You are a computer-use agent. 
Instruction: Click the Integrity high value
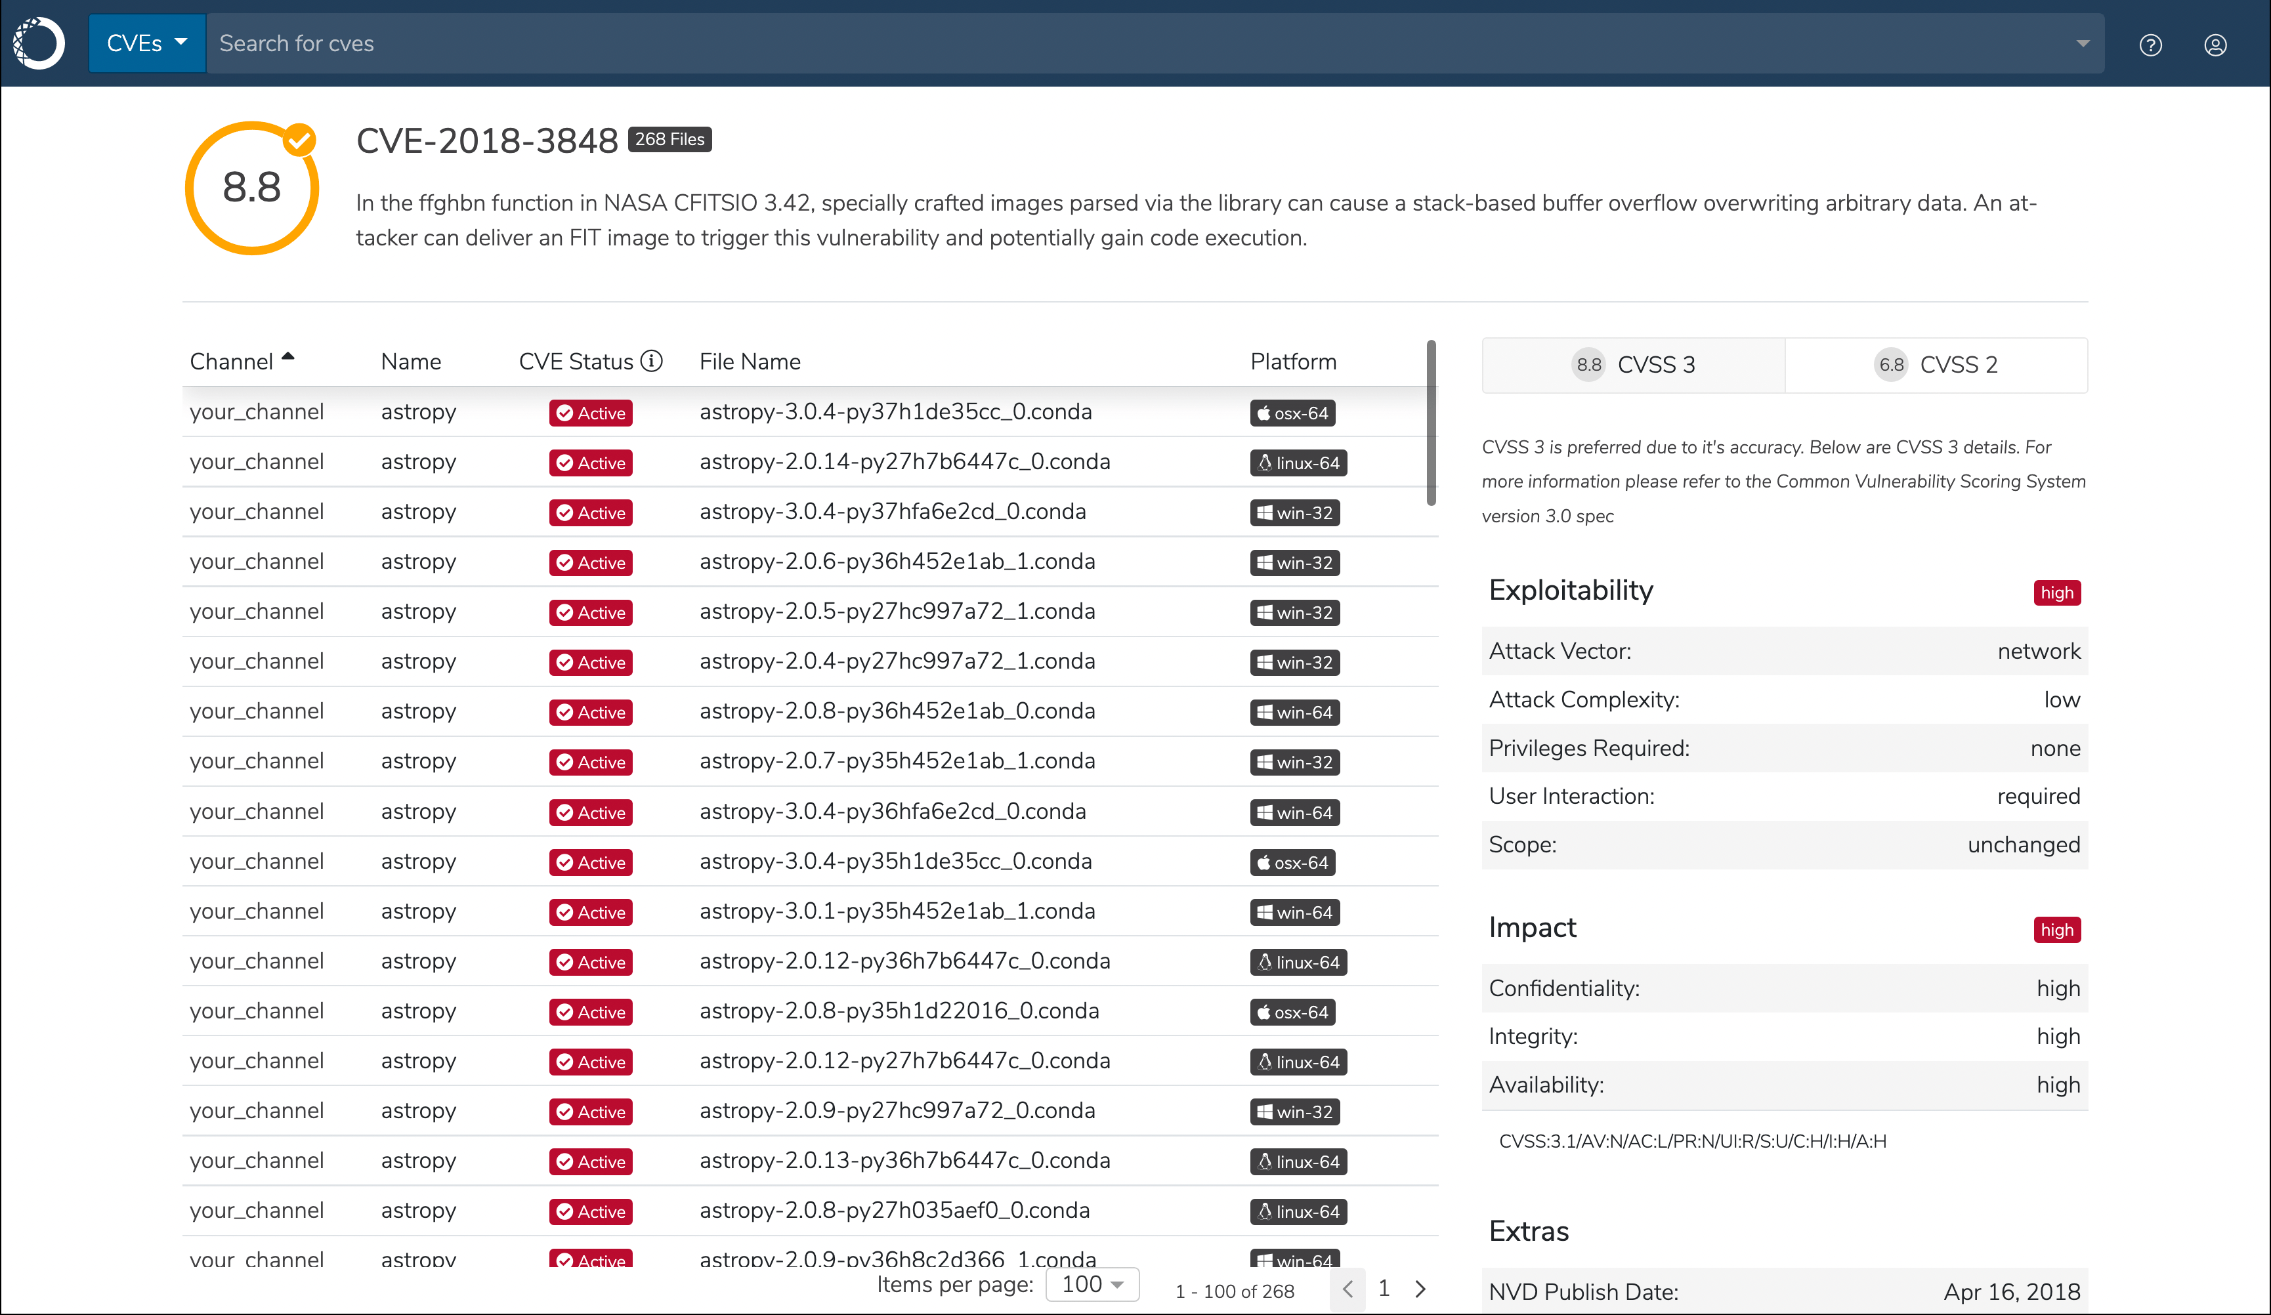point(2058,1037)
